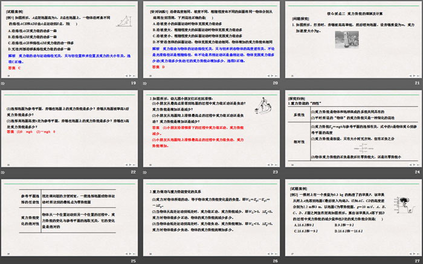This screenshot has width=423, height=264.
Task: Click the slide illustration on slide 23
Action: point(263,106)
